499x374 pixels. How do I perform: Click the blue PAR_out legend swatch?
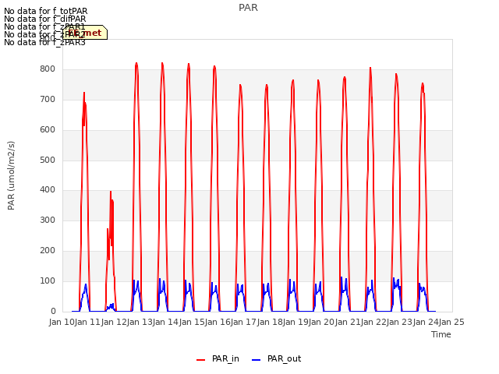click(x=257, y=360)
